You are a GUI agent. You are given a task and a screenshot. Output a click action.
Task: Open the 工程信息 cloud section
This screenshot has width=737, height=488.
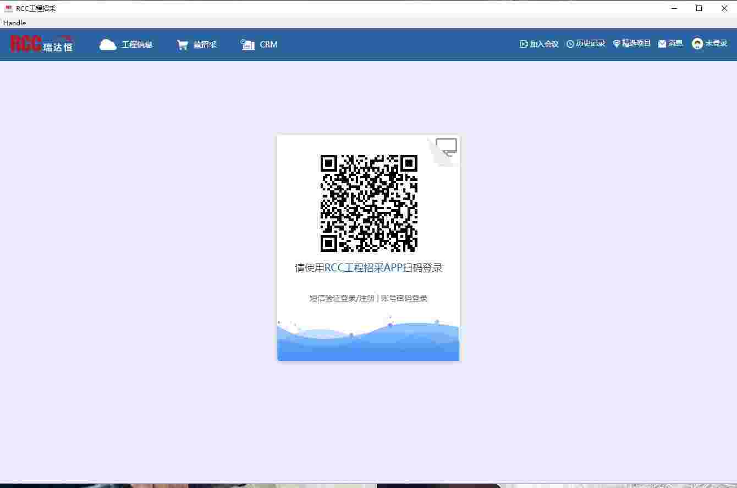127,44
